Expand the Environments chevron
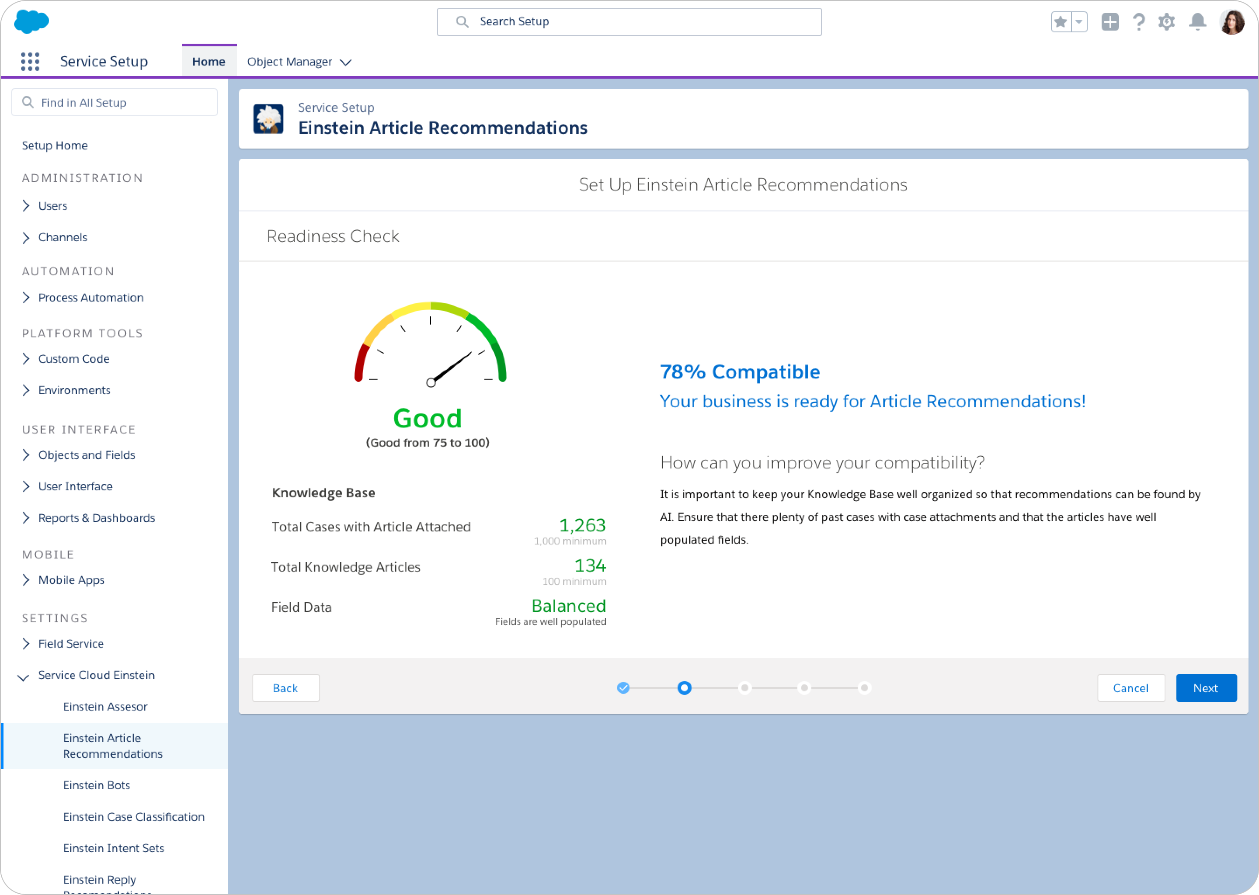The height and width of the screenshot is (895, 1259). [25, 390]
